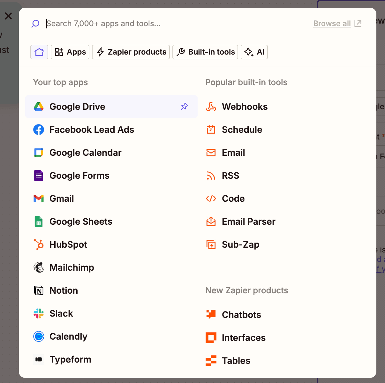Viewport: 385px width, 383px height.
Task: Select the Webhooks built-in tool
Action: pos(245,107)
